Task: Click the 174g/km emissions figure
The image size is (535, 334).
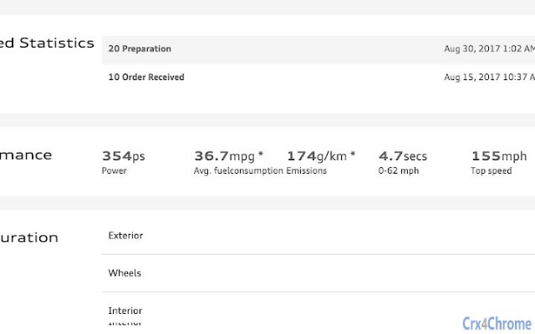Action: tap(321, 156)
